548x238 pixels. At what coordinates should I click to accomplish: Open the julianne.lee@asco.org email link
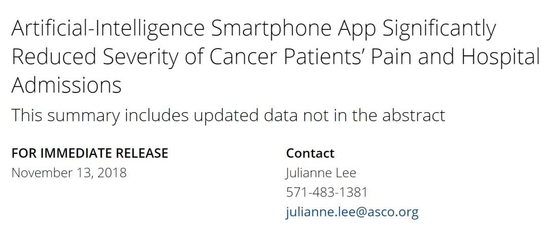pos(352,212)
